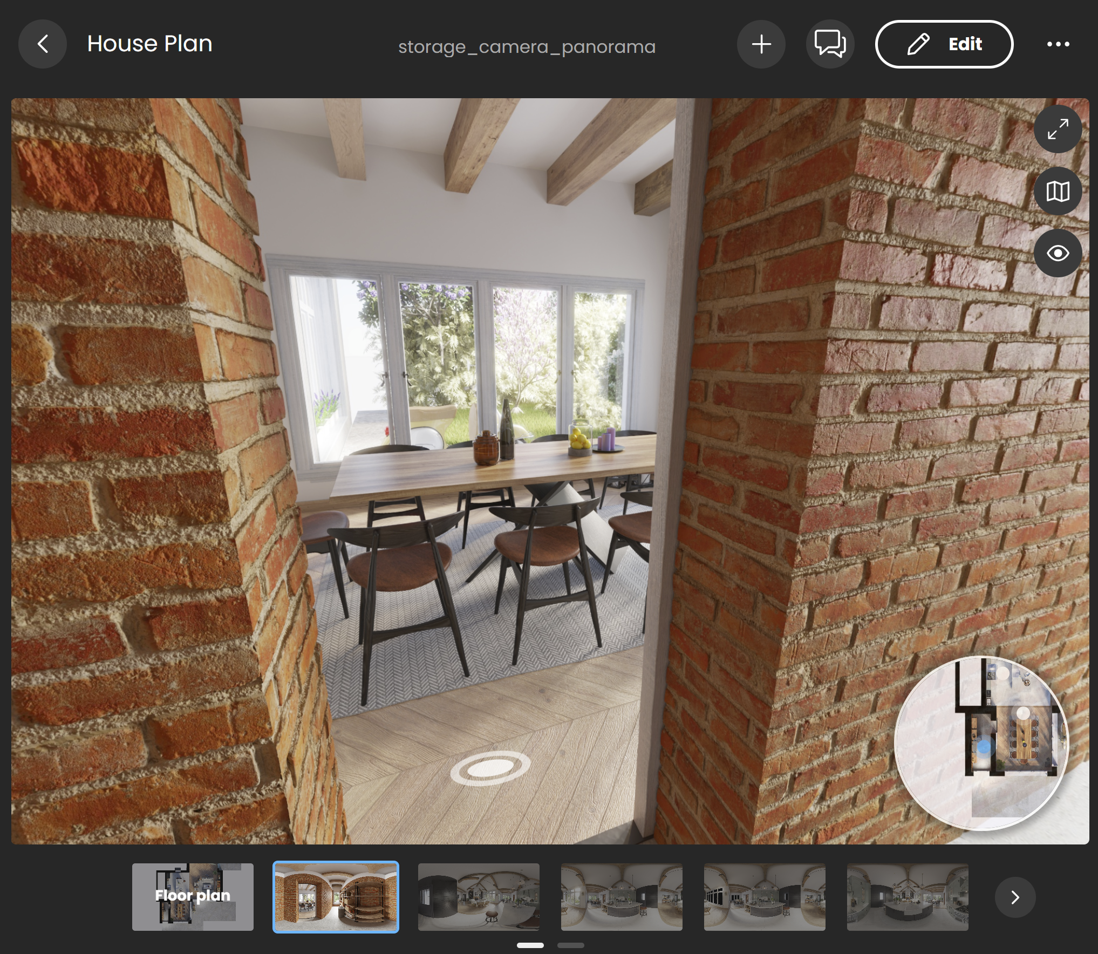Click the floor hotspot ring in dining room

(490, 768)
